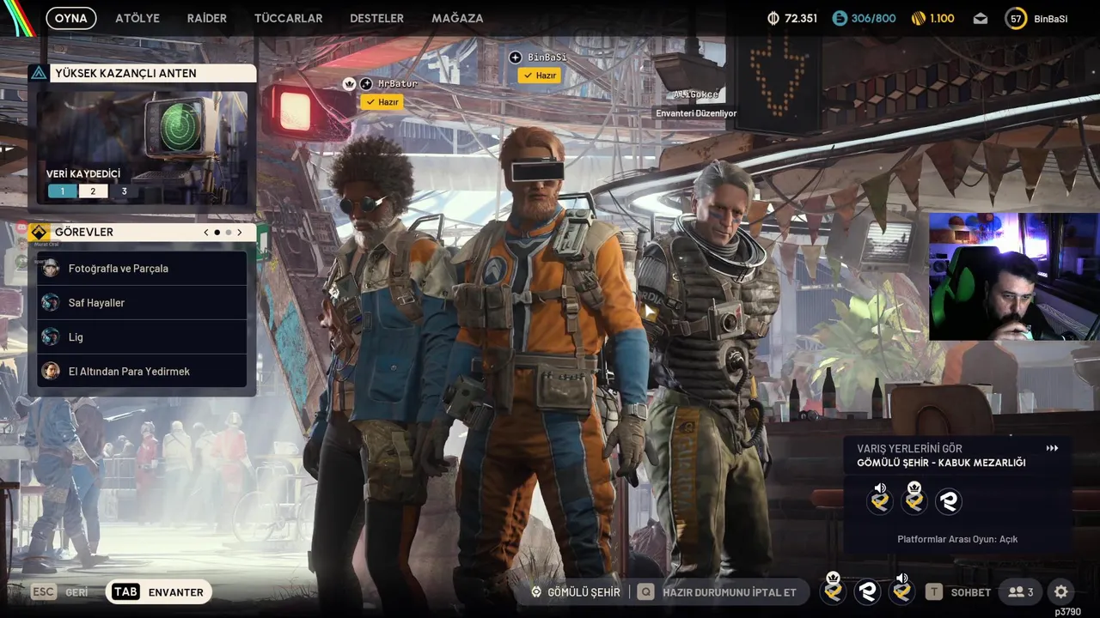Open chat with T SOHBET button
Screen dimensions: 1100x618
958,592
